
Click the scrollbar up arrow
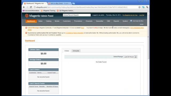point(148,14)
